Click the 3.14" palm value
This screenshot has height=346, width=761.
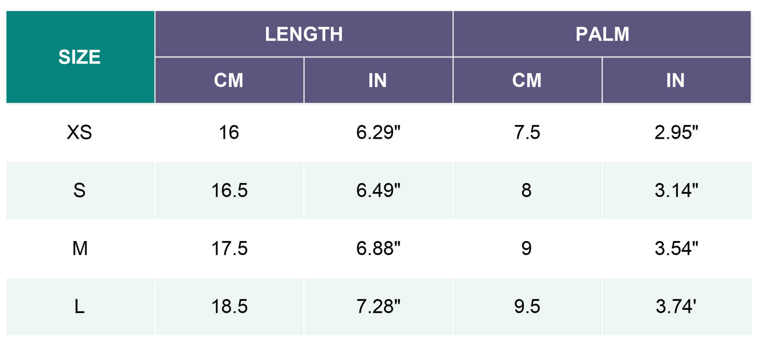coord(676,191)
